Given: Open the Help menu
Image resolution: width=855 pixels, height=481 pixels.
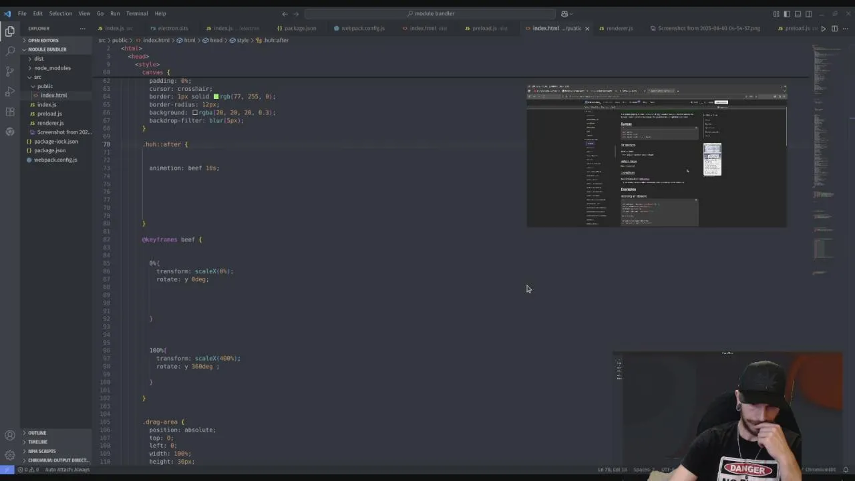Looking at the screenshot, I should click(x=160, y=13).
